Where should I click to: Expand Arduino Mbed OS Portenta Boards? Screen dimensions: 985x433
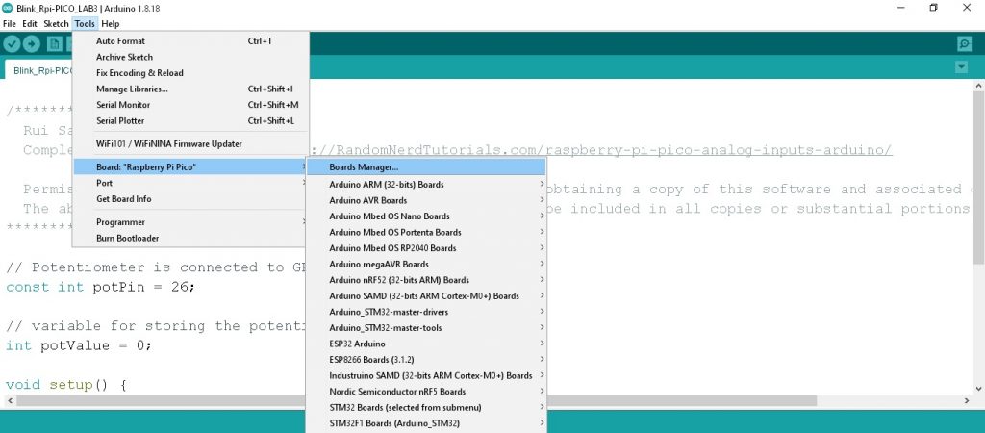[x=426, y=233]
